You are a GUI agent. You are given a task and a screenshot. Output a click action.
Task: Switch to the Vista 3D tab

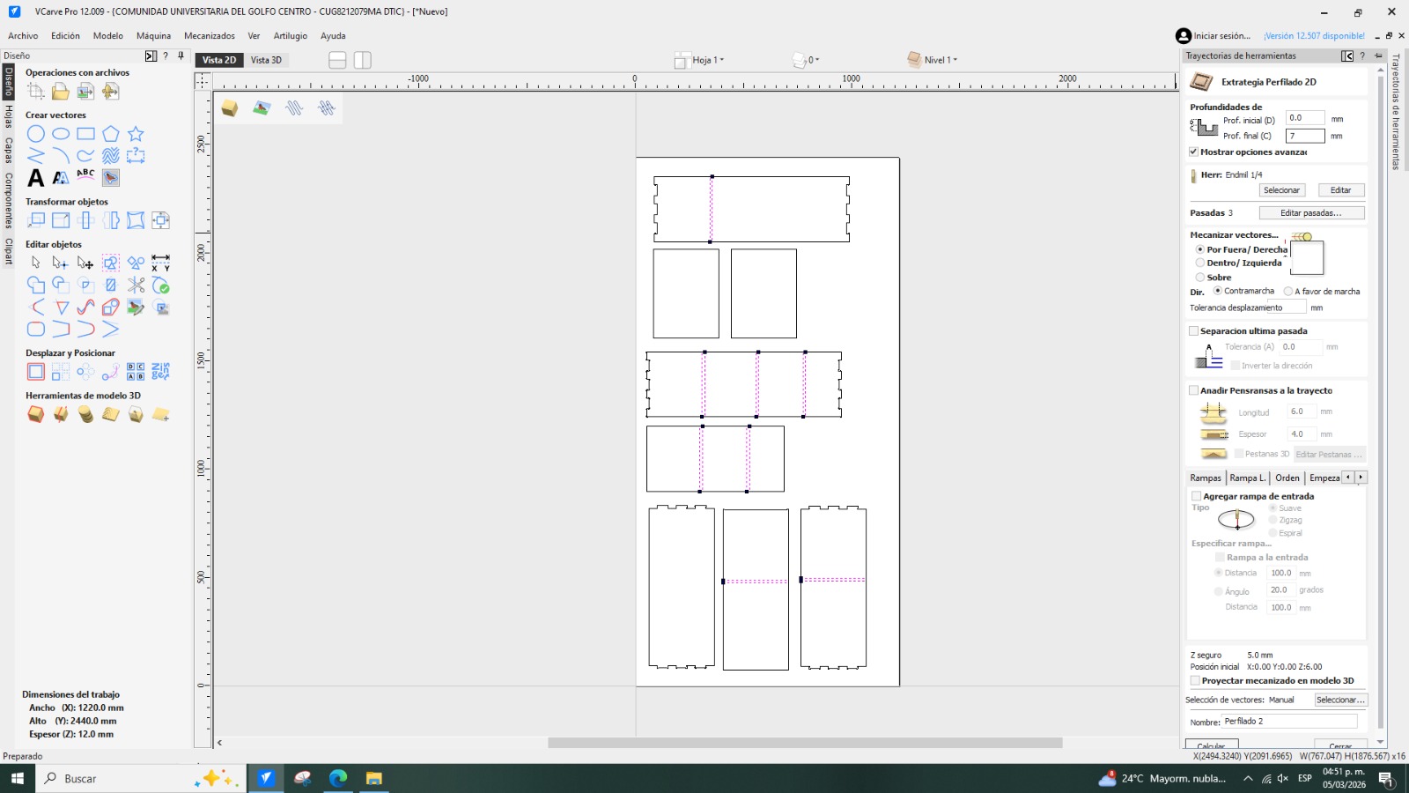tap(266, 60)
